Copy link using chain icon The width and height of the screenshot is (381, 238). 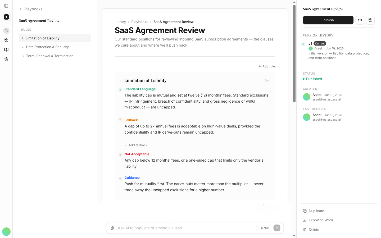pyautogui.click(x=360, y=20)
